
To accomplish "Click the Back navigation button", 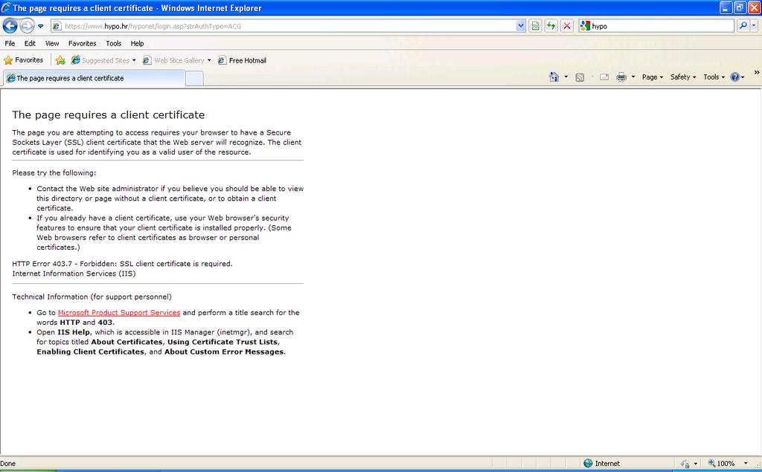I will coord(10,26).
